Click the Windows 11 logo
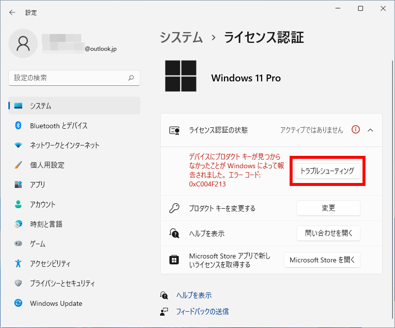The width and height of the screenshot is (395, 328). point(181,76)
